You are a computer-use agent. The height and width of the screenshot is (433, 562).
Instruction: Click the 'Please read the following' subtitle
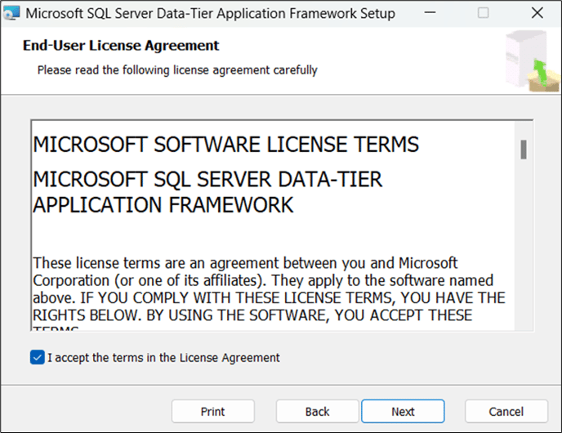[x=177, y=70]
